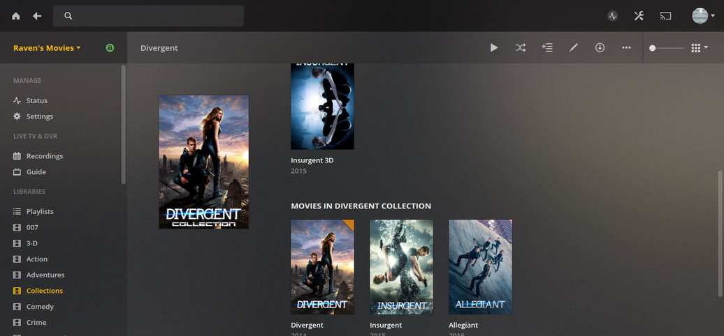Click the Divergent breadcrumb title
This screenshot has width=724, height=336.
[159, 48]
